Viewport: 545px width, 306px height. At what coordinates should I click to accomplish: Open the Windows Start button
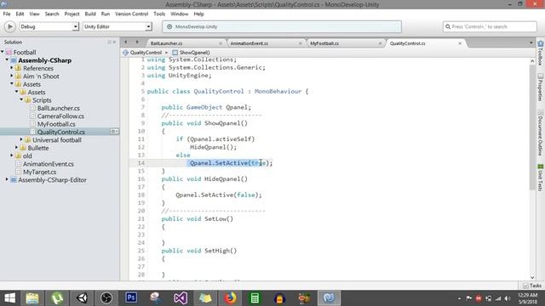(x=9, y=298)
